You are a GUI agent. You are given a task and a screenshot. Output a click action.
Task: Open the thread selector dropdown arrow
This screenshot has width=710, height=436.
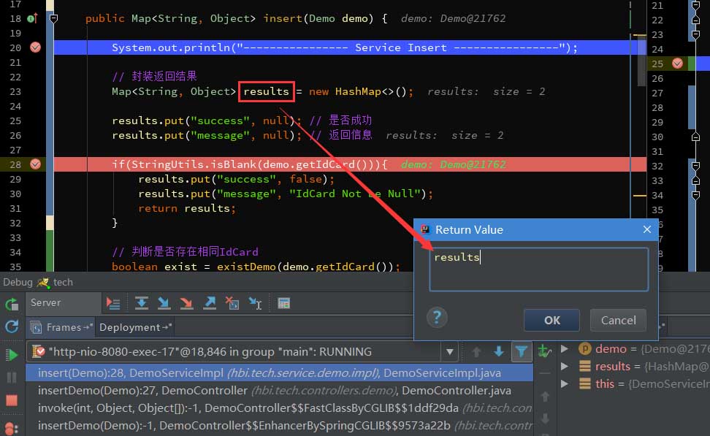click(x=450, y=352)
